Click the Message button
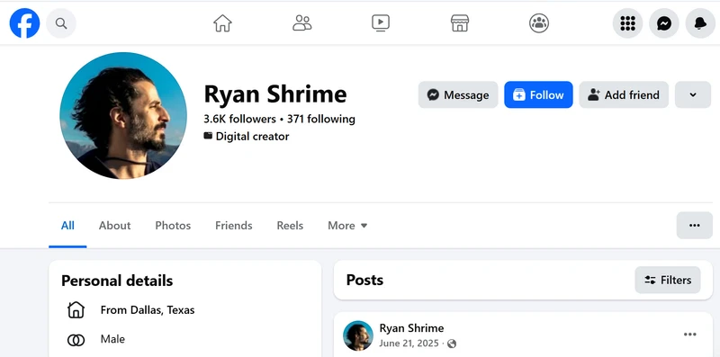Screen dimensions: 720x357 pyautogui.click(x=458, y=95)
